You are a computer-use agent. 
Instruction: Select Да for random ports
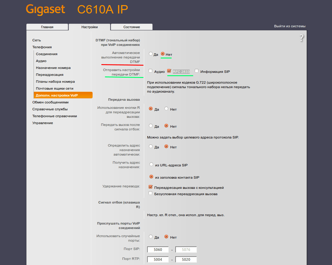150,237
